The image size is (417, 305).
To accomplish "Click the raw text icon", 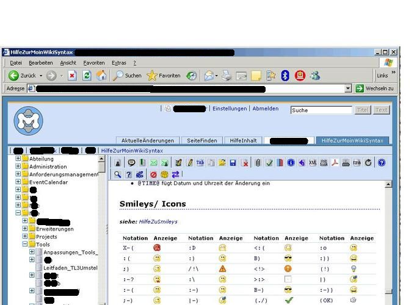I will click(357, 163).
